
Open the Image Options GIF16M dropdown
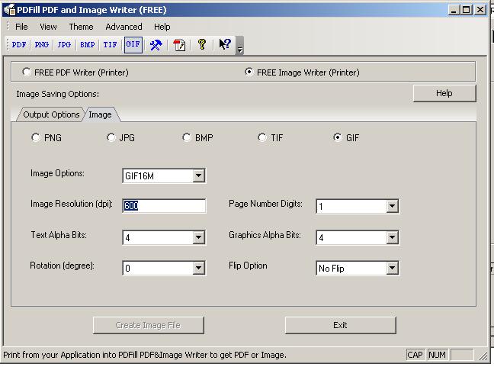coord(198,175)
